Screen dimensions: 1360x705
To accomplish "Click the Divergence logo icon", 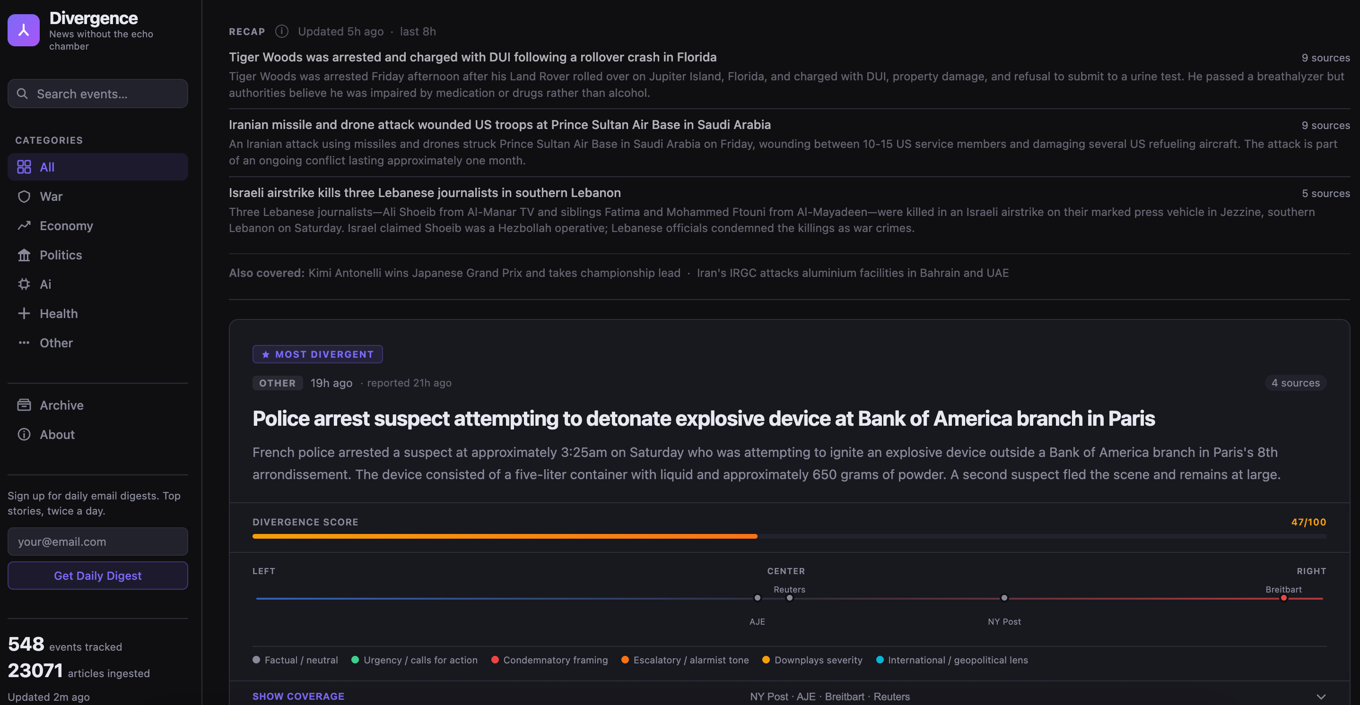I will click(23, 30).
